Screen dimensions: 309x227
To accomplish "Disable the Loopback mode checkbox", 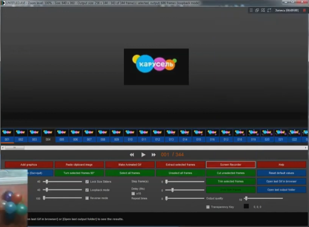I will [87, 190].
